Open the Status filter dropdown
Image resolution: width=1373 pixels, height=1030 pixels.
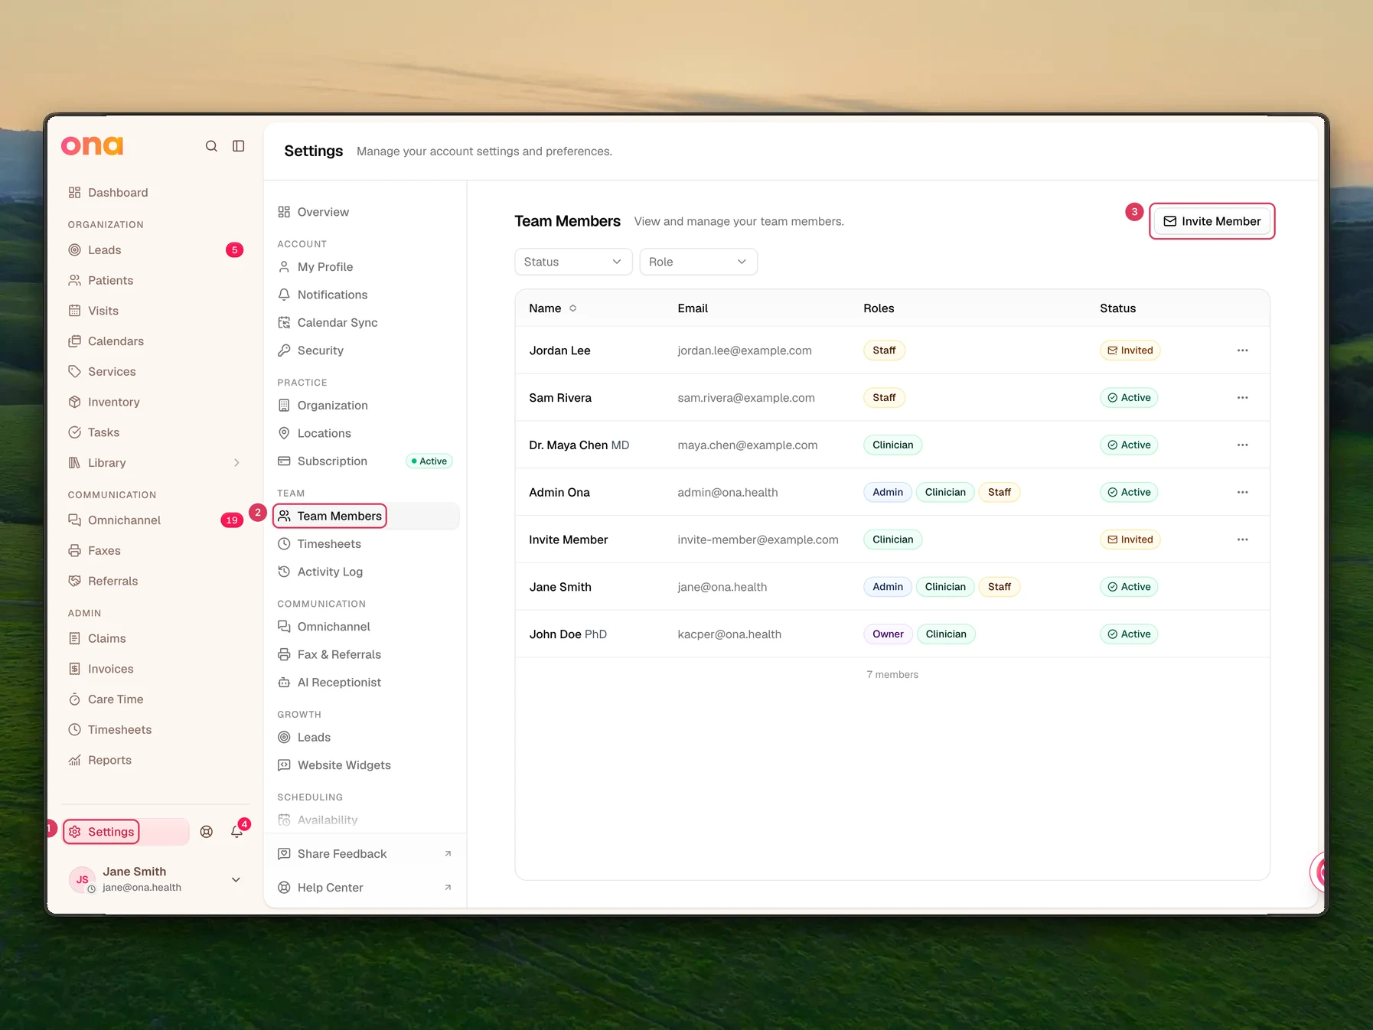573,262
